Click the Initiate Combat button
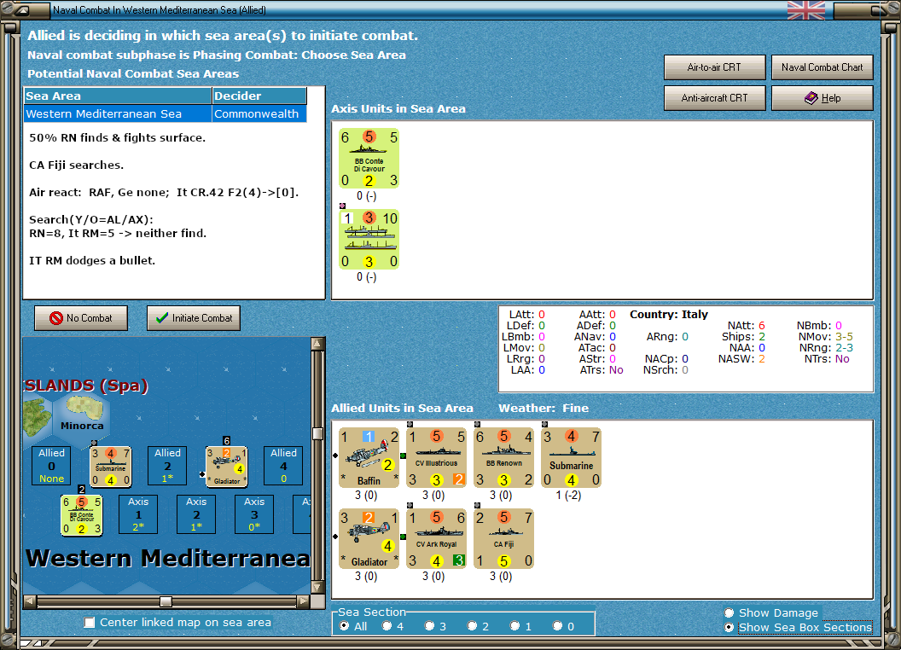The height and width of the screenshot is (650, 901). (x=194, y=318)
